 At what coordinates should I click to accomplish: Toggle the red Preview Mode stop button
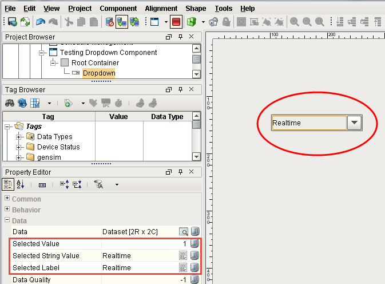pyautogui.click(x=176, y=22)
